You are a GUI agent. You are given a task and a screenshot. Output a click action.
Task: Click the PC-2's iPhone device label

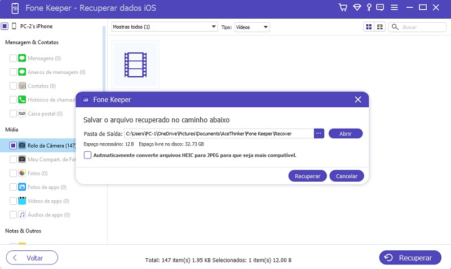click(36, 27)
